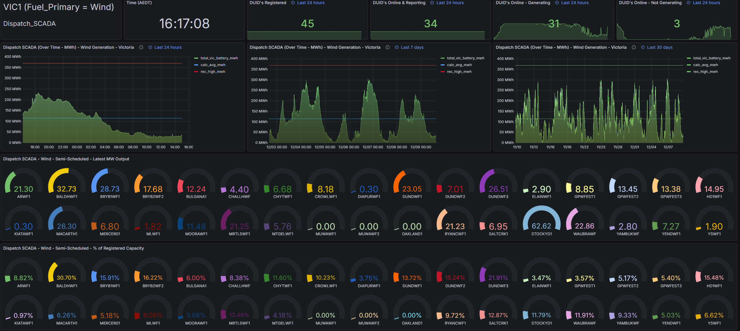Click clock icon in DUID's Online & Reporting panel
The height and width of the screenshot is (331, 740).
click(x=432, y=3)
